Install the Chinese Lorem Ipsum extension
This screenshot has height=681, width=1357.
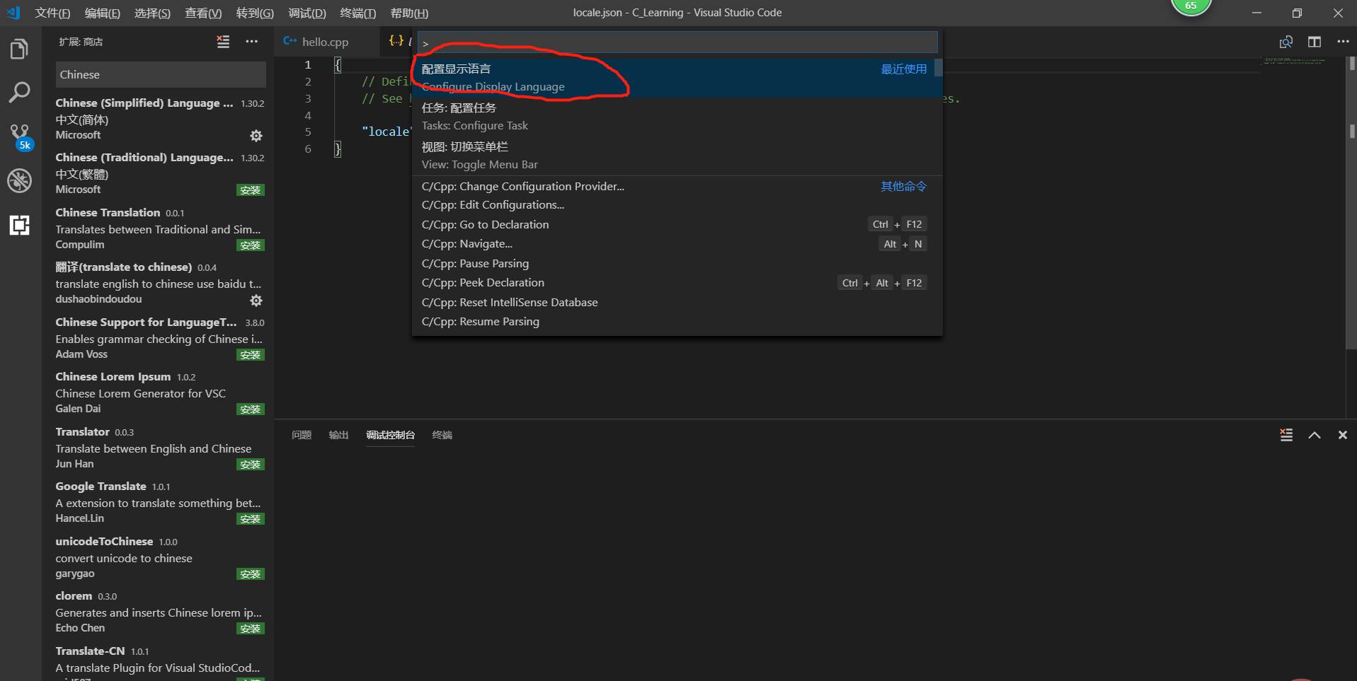pyautogui.click(x=251, y=409)
